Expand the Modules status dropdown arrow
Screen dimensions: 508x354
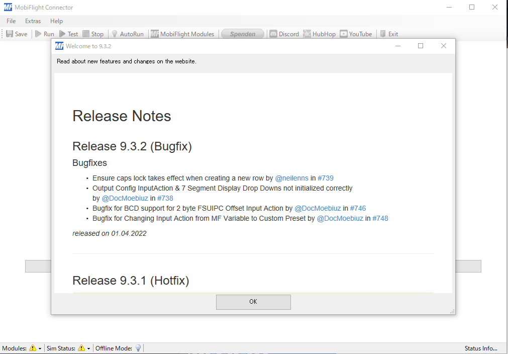pos(40,348)
